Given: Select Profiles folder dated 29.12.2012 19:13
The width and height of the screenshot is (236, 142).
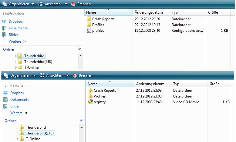Looking at the screenshot, I should point(96,25).
